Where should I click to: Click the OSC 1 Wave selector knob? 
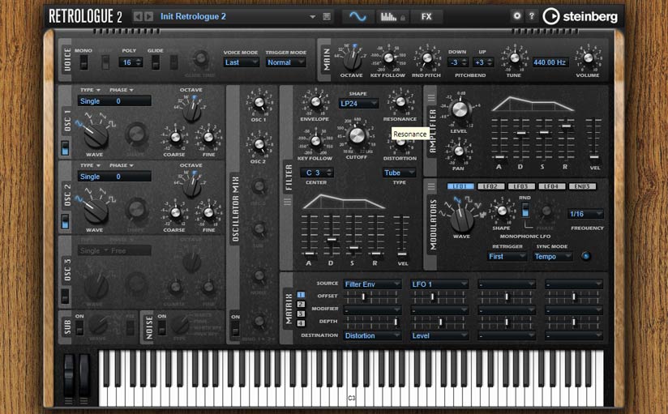pos(96,135)
